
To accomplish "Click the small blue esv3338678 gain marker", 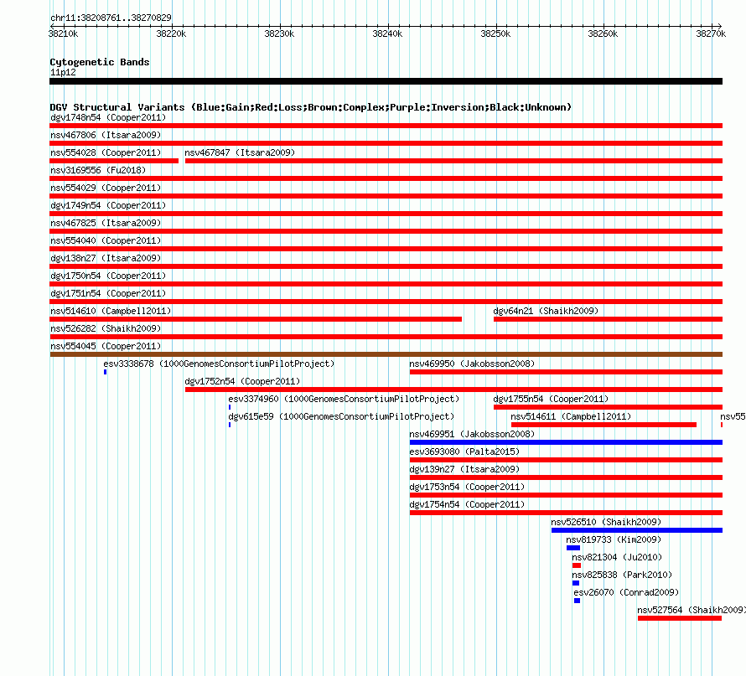I will (x=105, y=372).
